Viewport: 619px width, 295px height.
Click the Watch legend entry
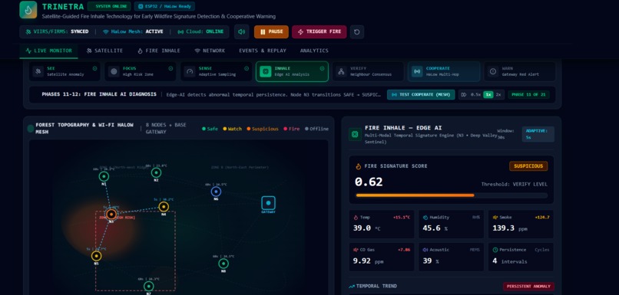coord(233,129)
